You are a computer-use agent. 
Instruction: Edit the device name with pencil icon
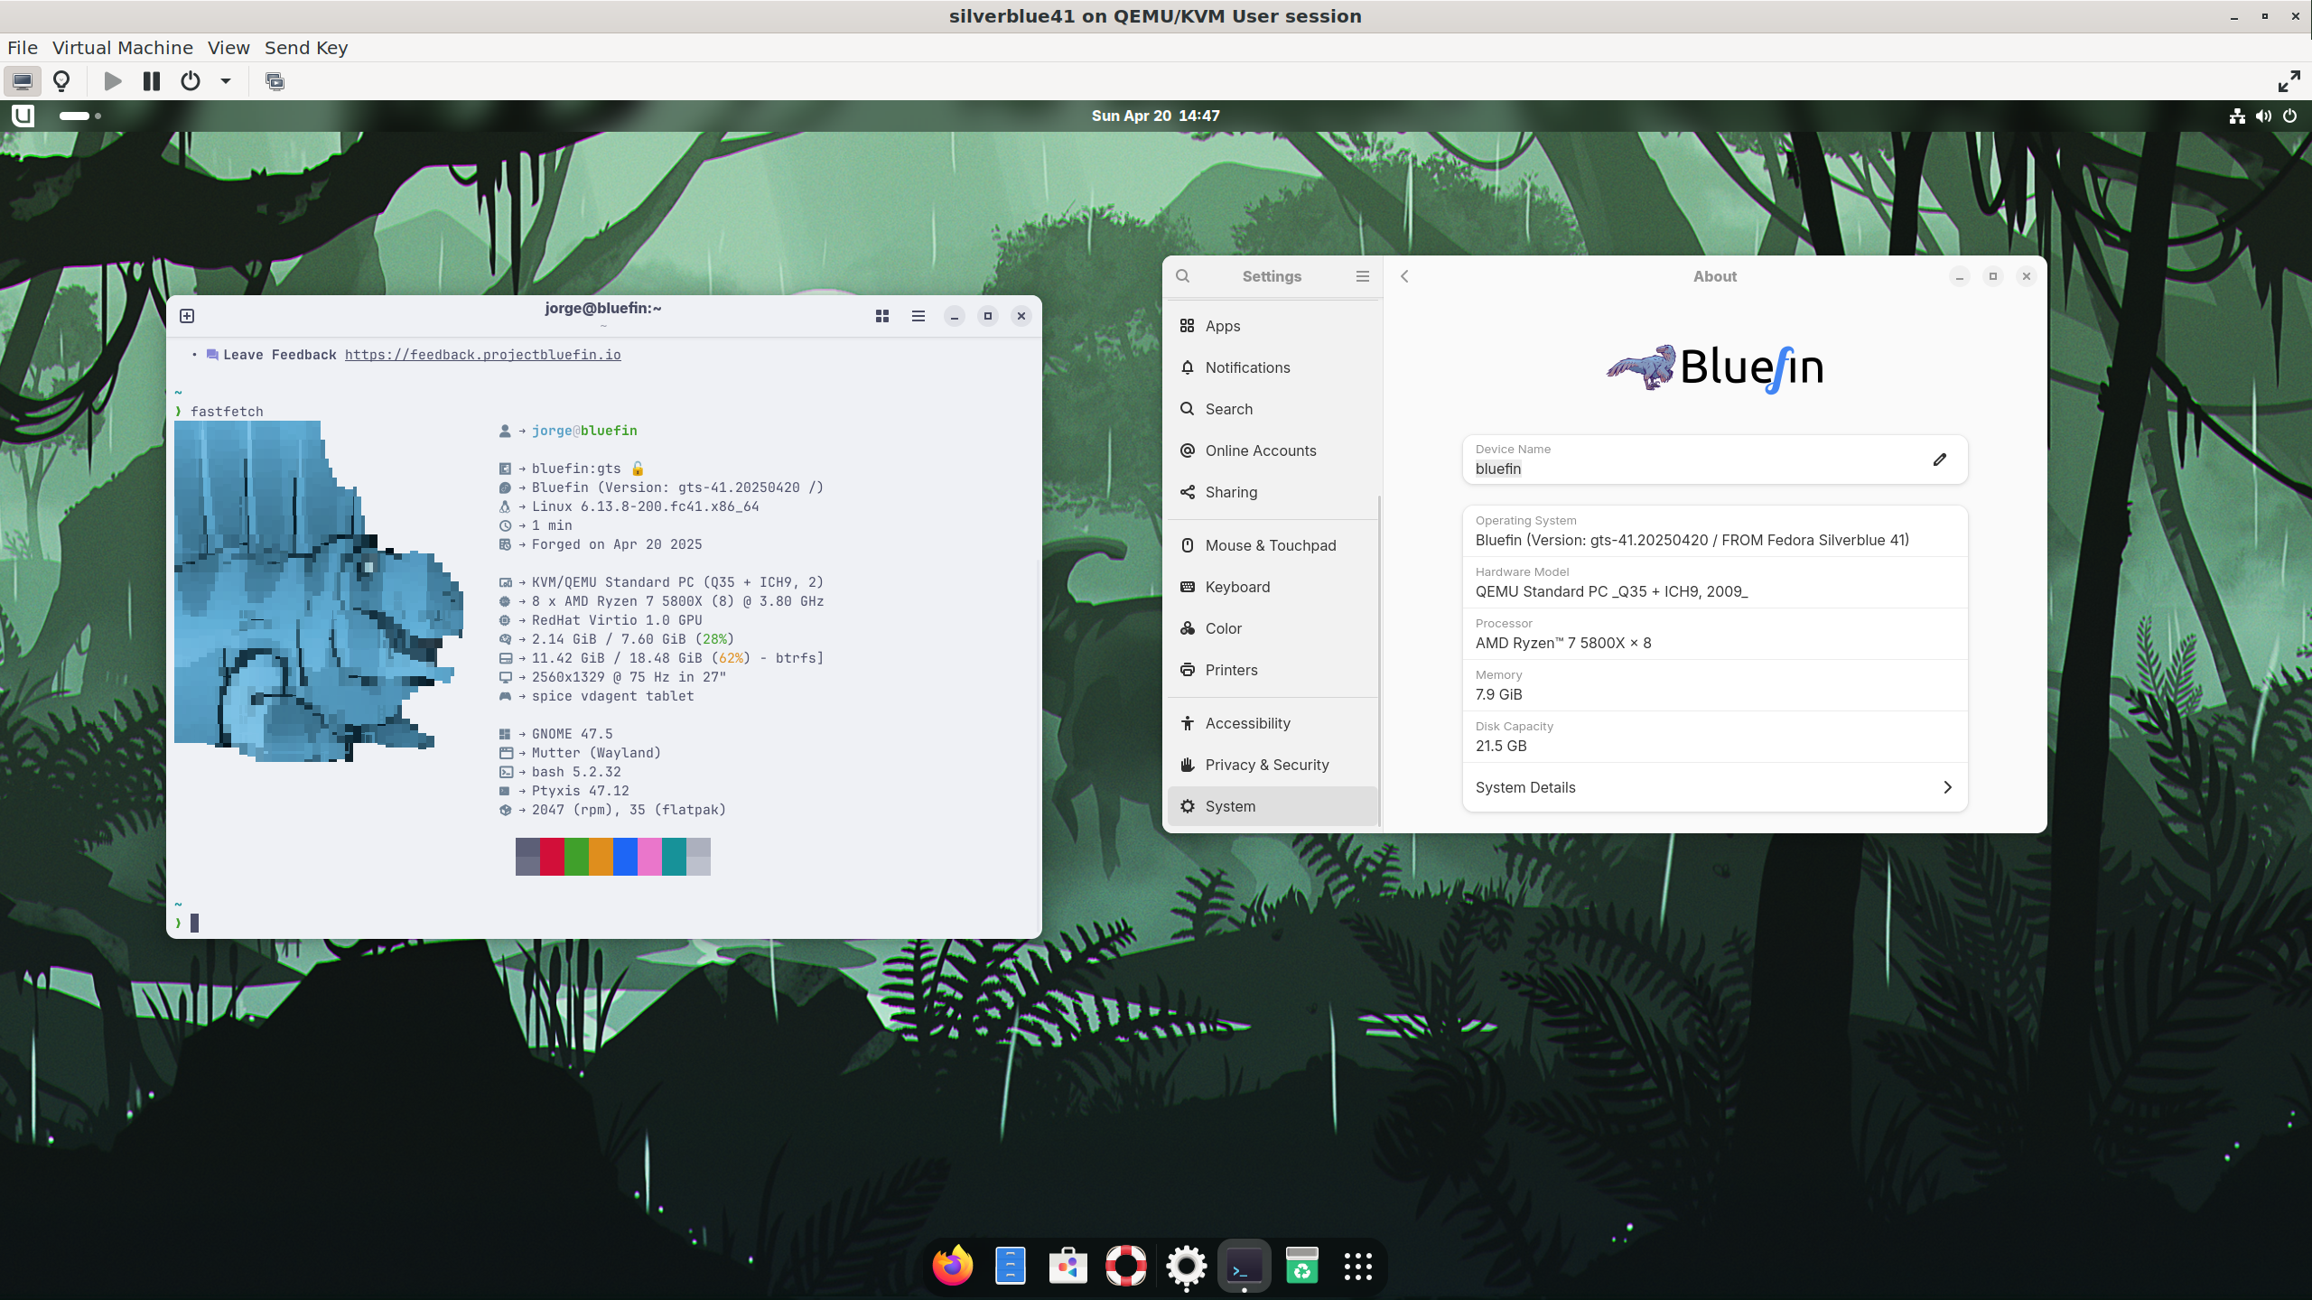click(x=1939, y=460)
